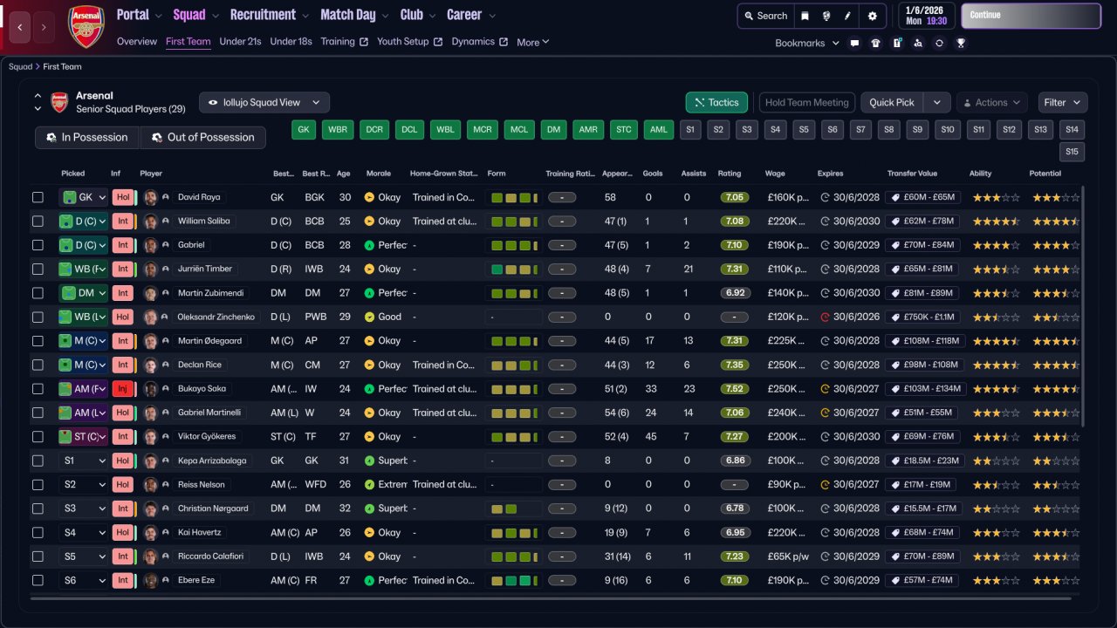This screenshot has width=1117, height=628.
Task: Click the small Arsenal badge beside Senior Squad Players
Action: 59,102
